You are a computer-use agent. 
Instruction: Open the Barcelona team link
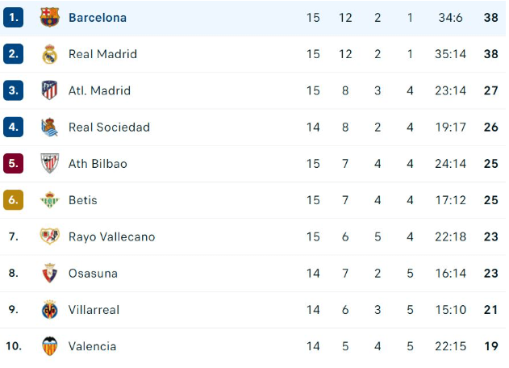(x=98, y=17)
